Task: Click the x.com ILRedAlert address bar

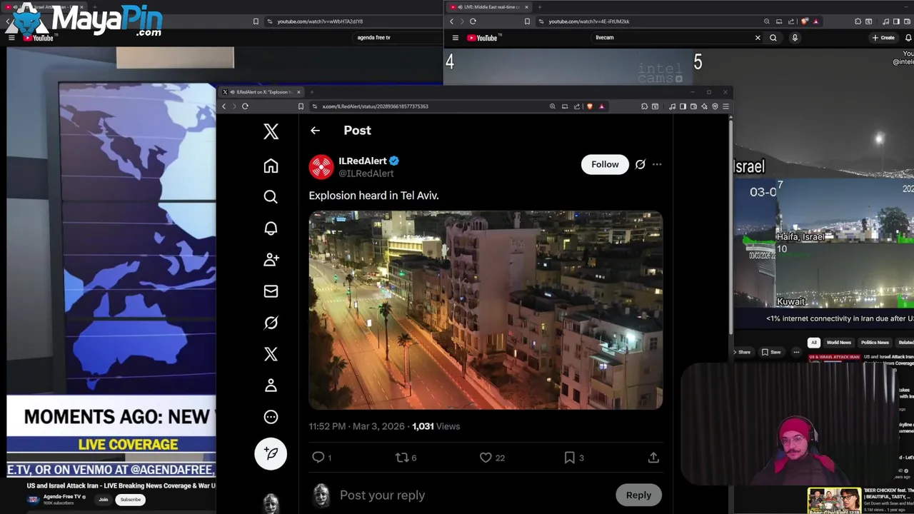Action: (428, 106)
